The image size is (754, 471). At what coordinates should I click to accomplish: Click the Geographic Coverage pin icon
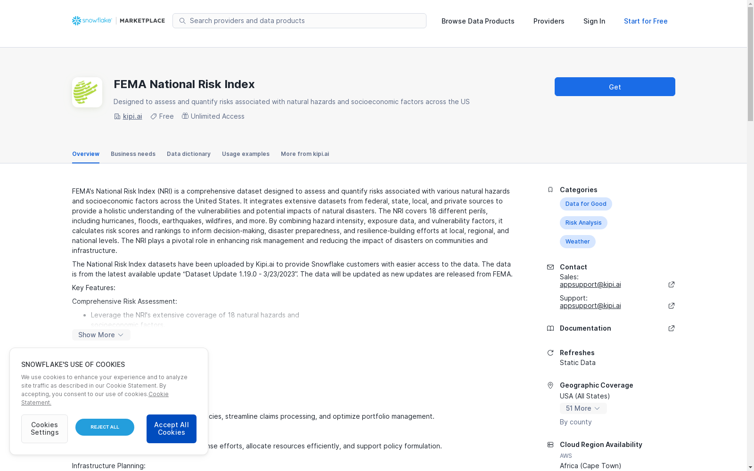[x=550, y=385]
